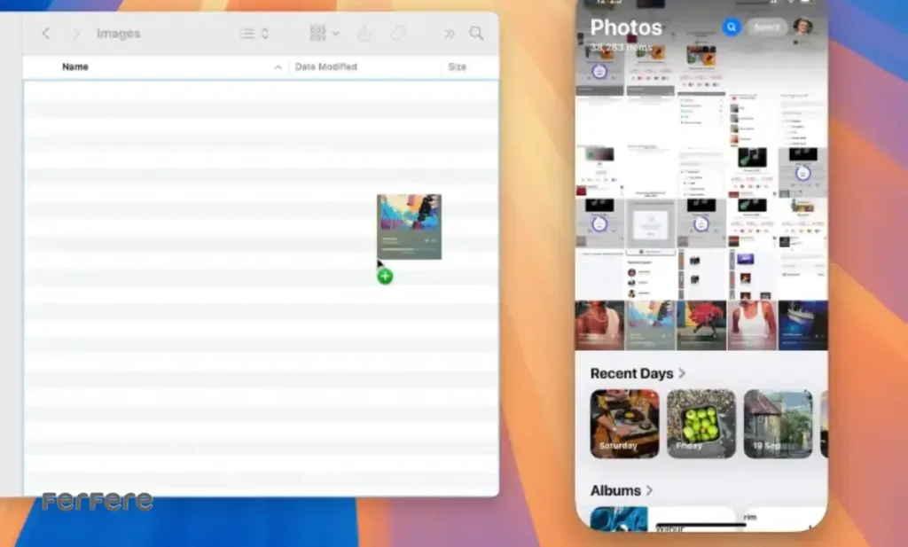Tap the blue search icon in Photos
The width and height of the screenshot is (908, 547).
(732, 27)
